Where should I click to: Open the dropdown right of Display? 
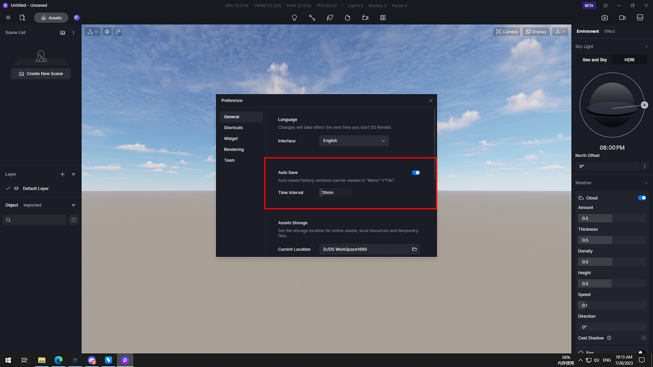tap(560, 32)
